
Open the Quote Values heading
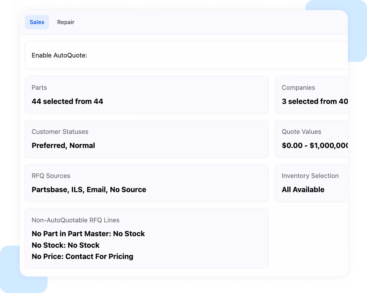pyautogui.click(x=301, y=132)
